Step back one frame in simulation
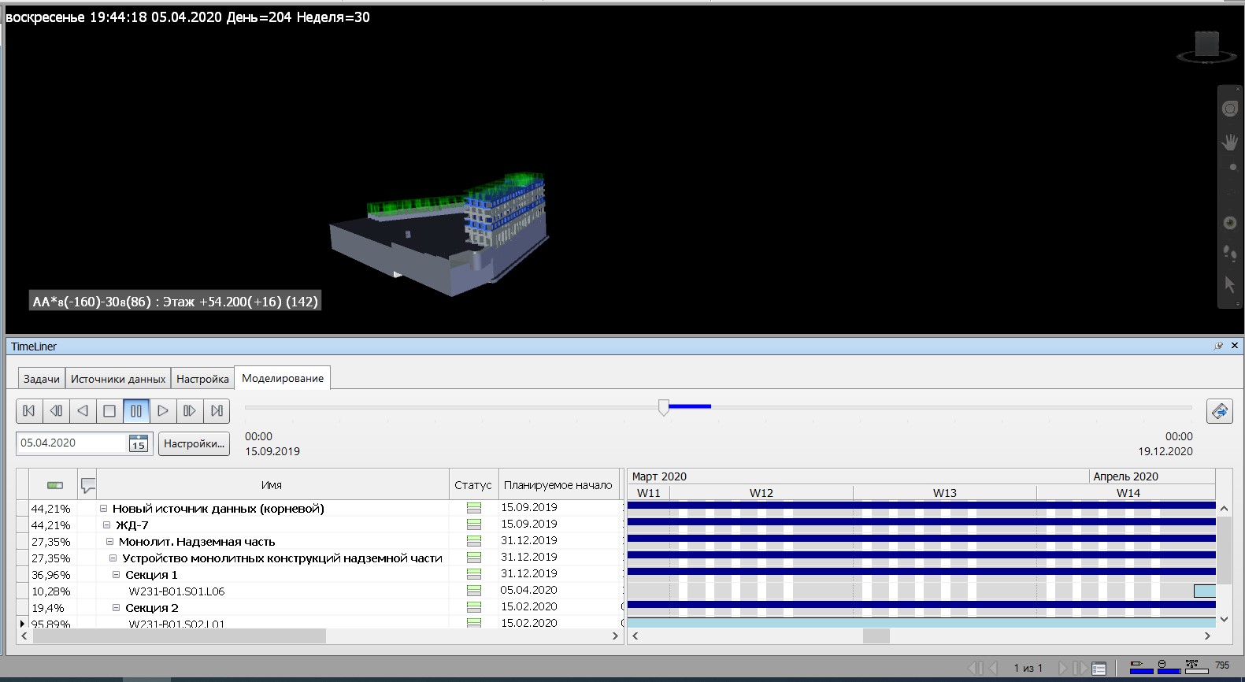This screenshot has height=682, width=1245. pos(56,410)
